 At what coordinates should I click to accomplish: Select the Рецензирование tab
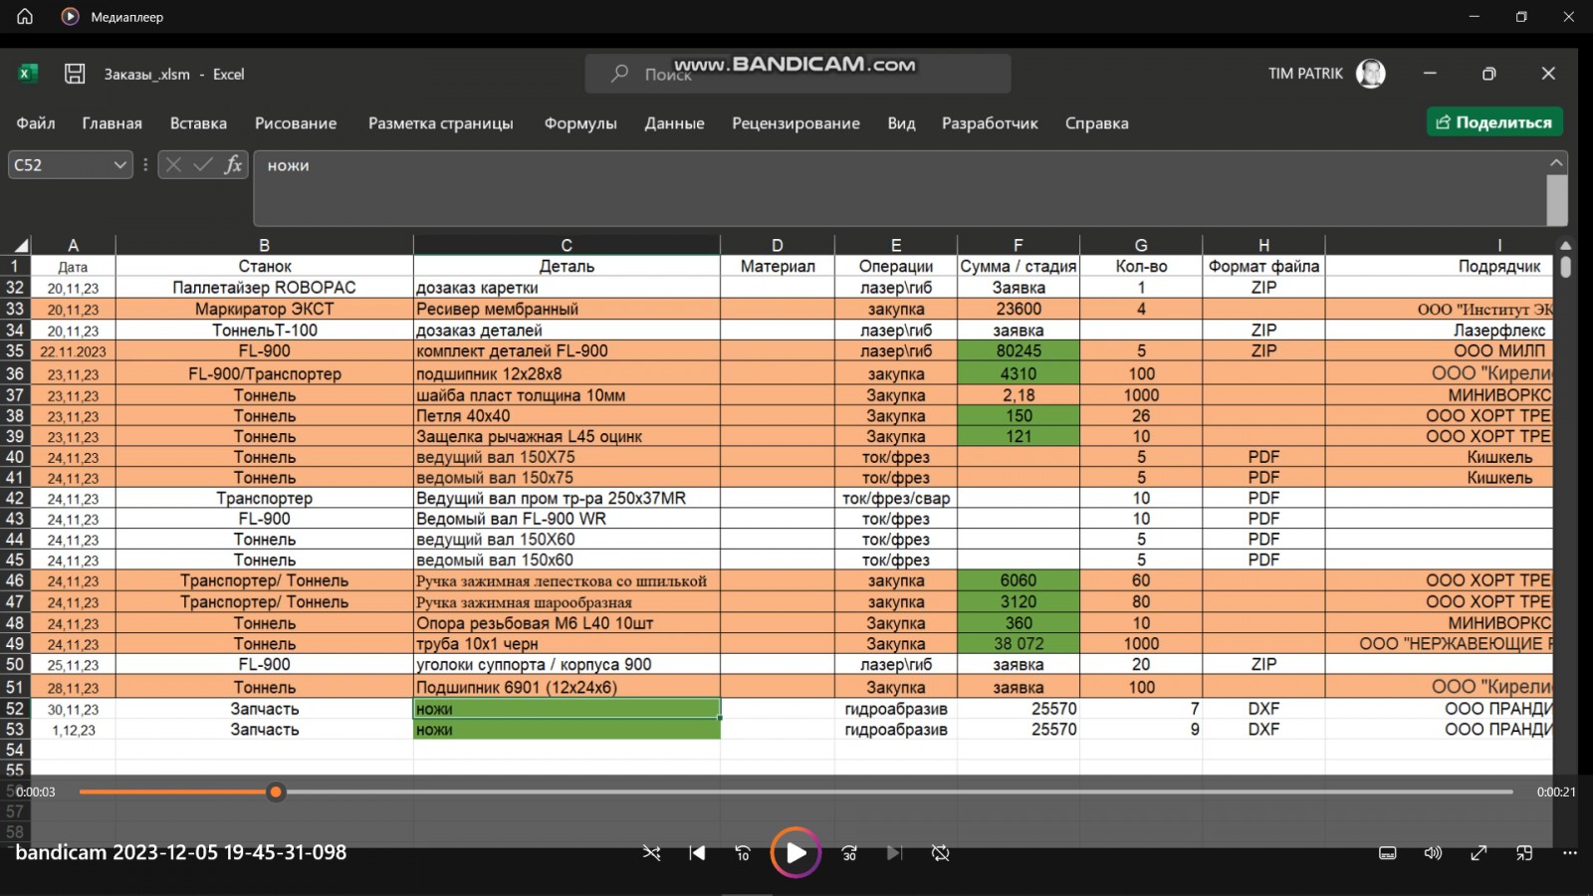[x=796, y=123]
